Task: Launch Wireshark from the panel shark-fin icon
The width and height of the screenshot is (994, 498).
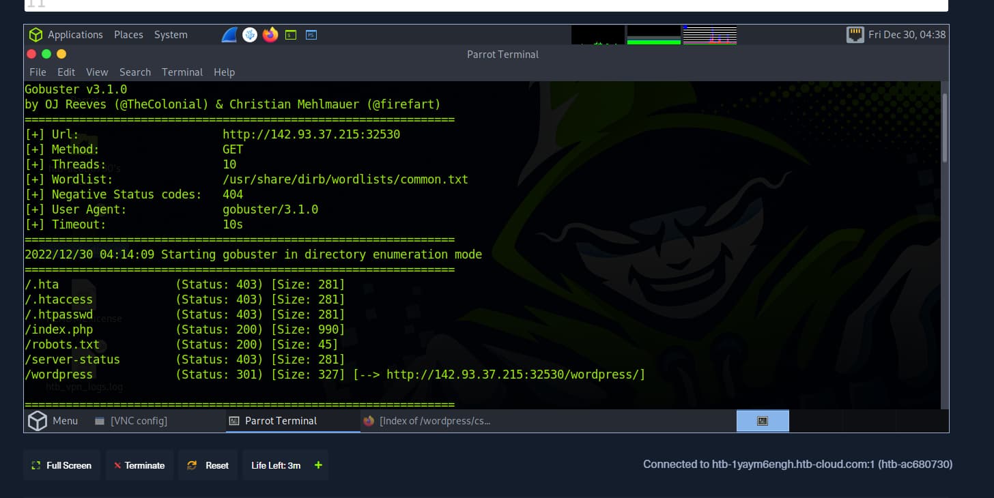Action: pos(229,35)
